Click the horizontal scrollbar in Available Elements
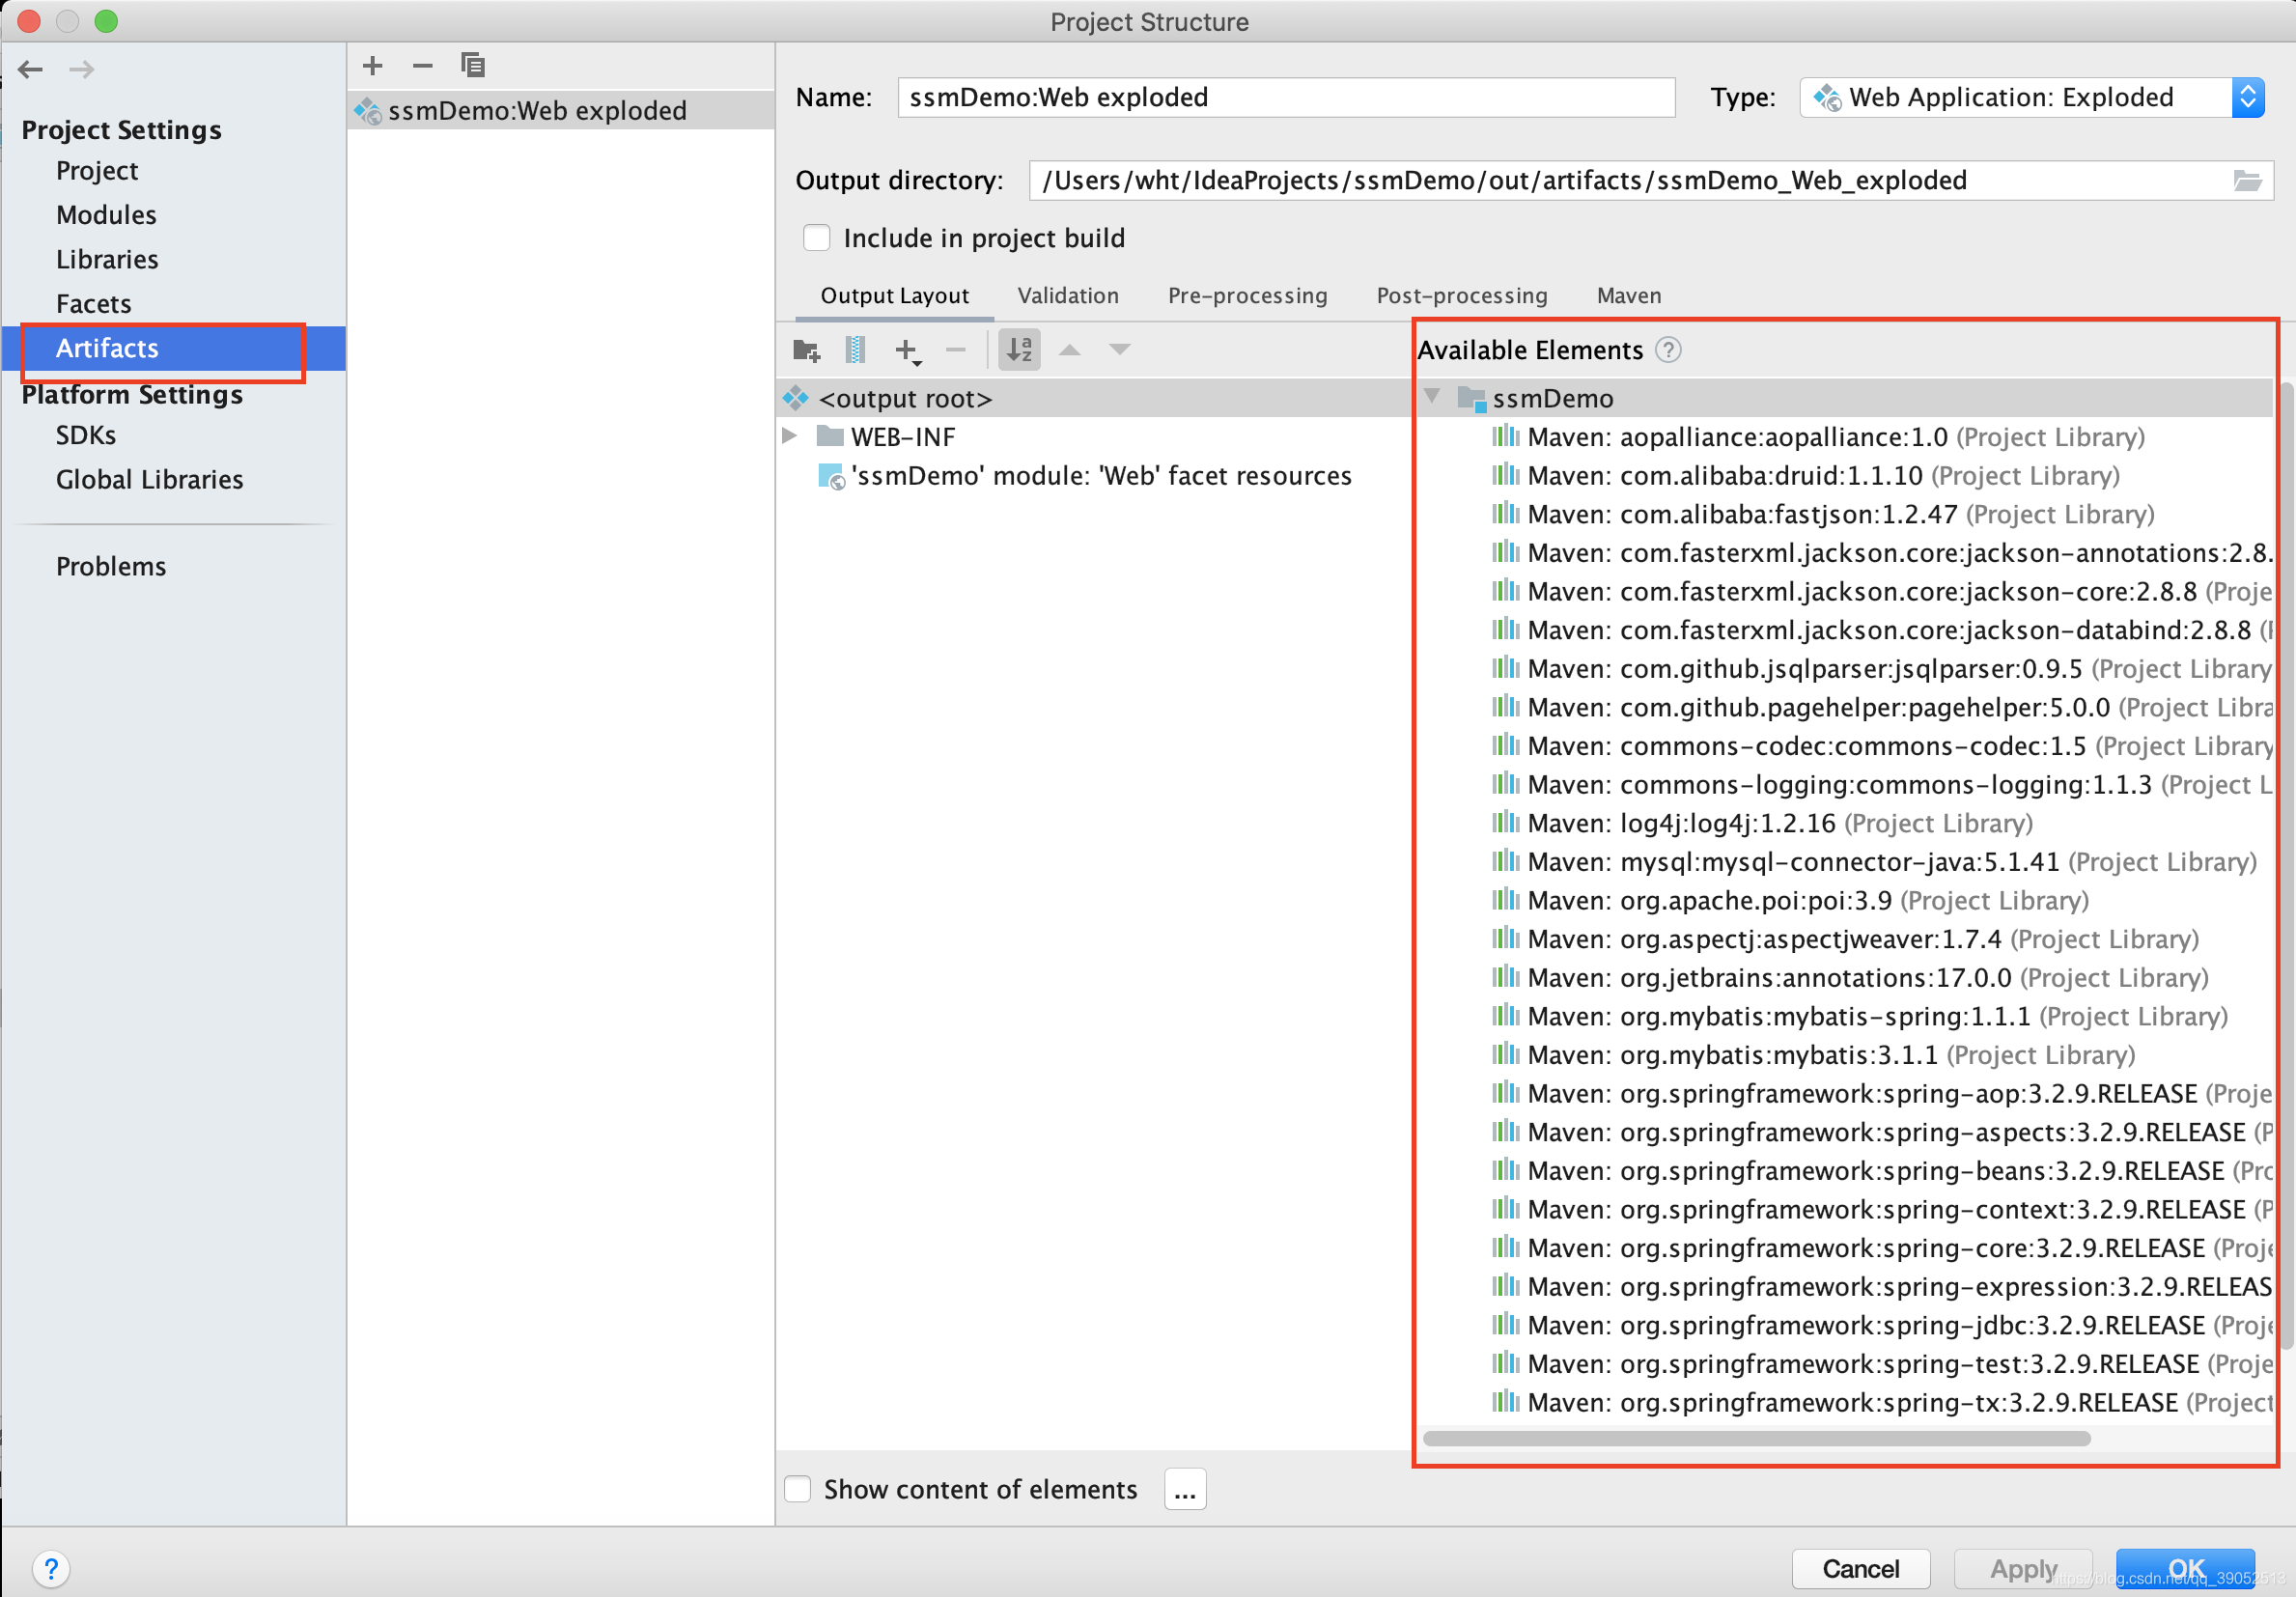 (1755, 1438)
